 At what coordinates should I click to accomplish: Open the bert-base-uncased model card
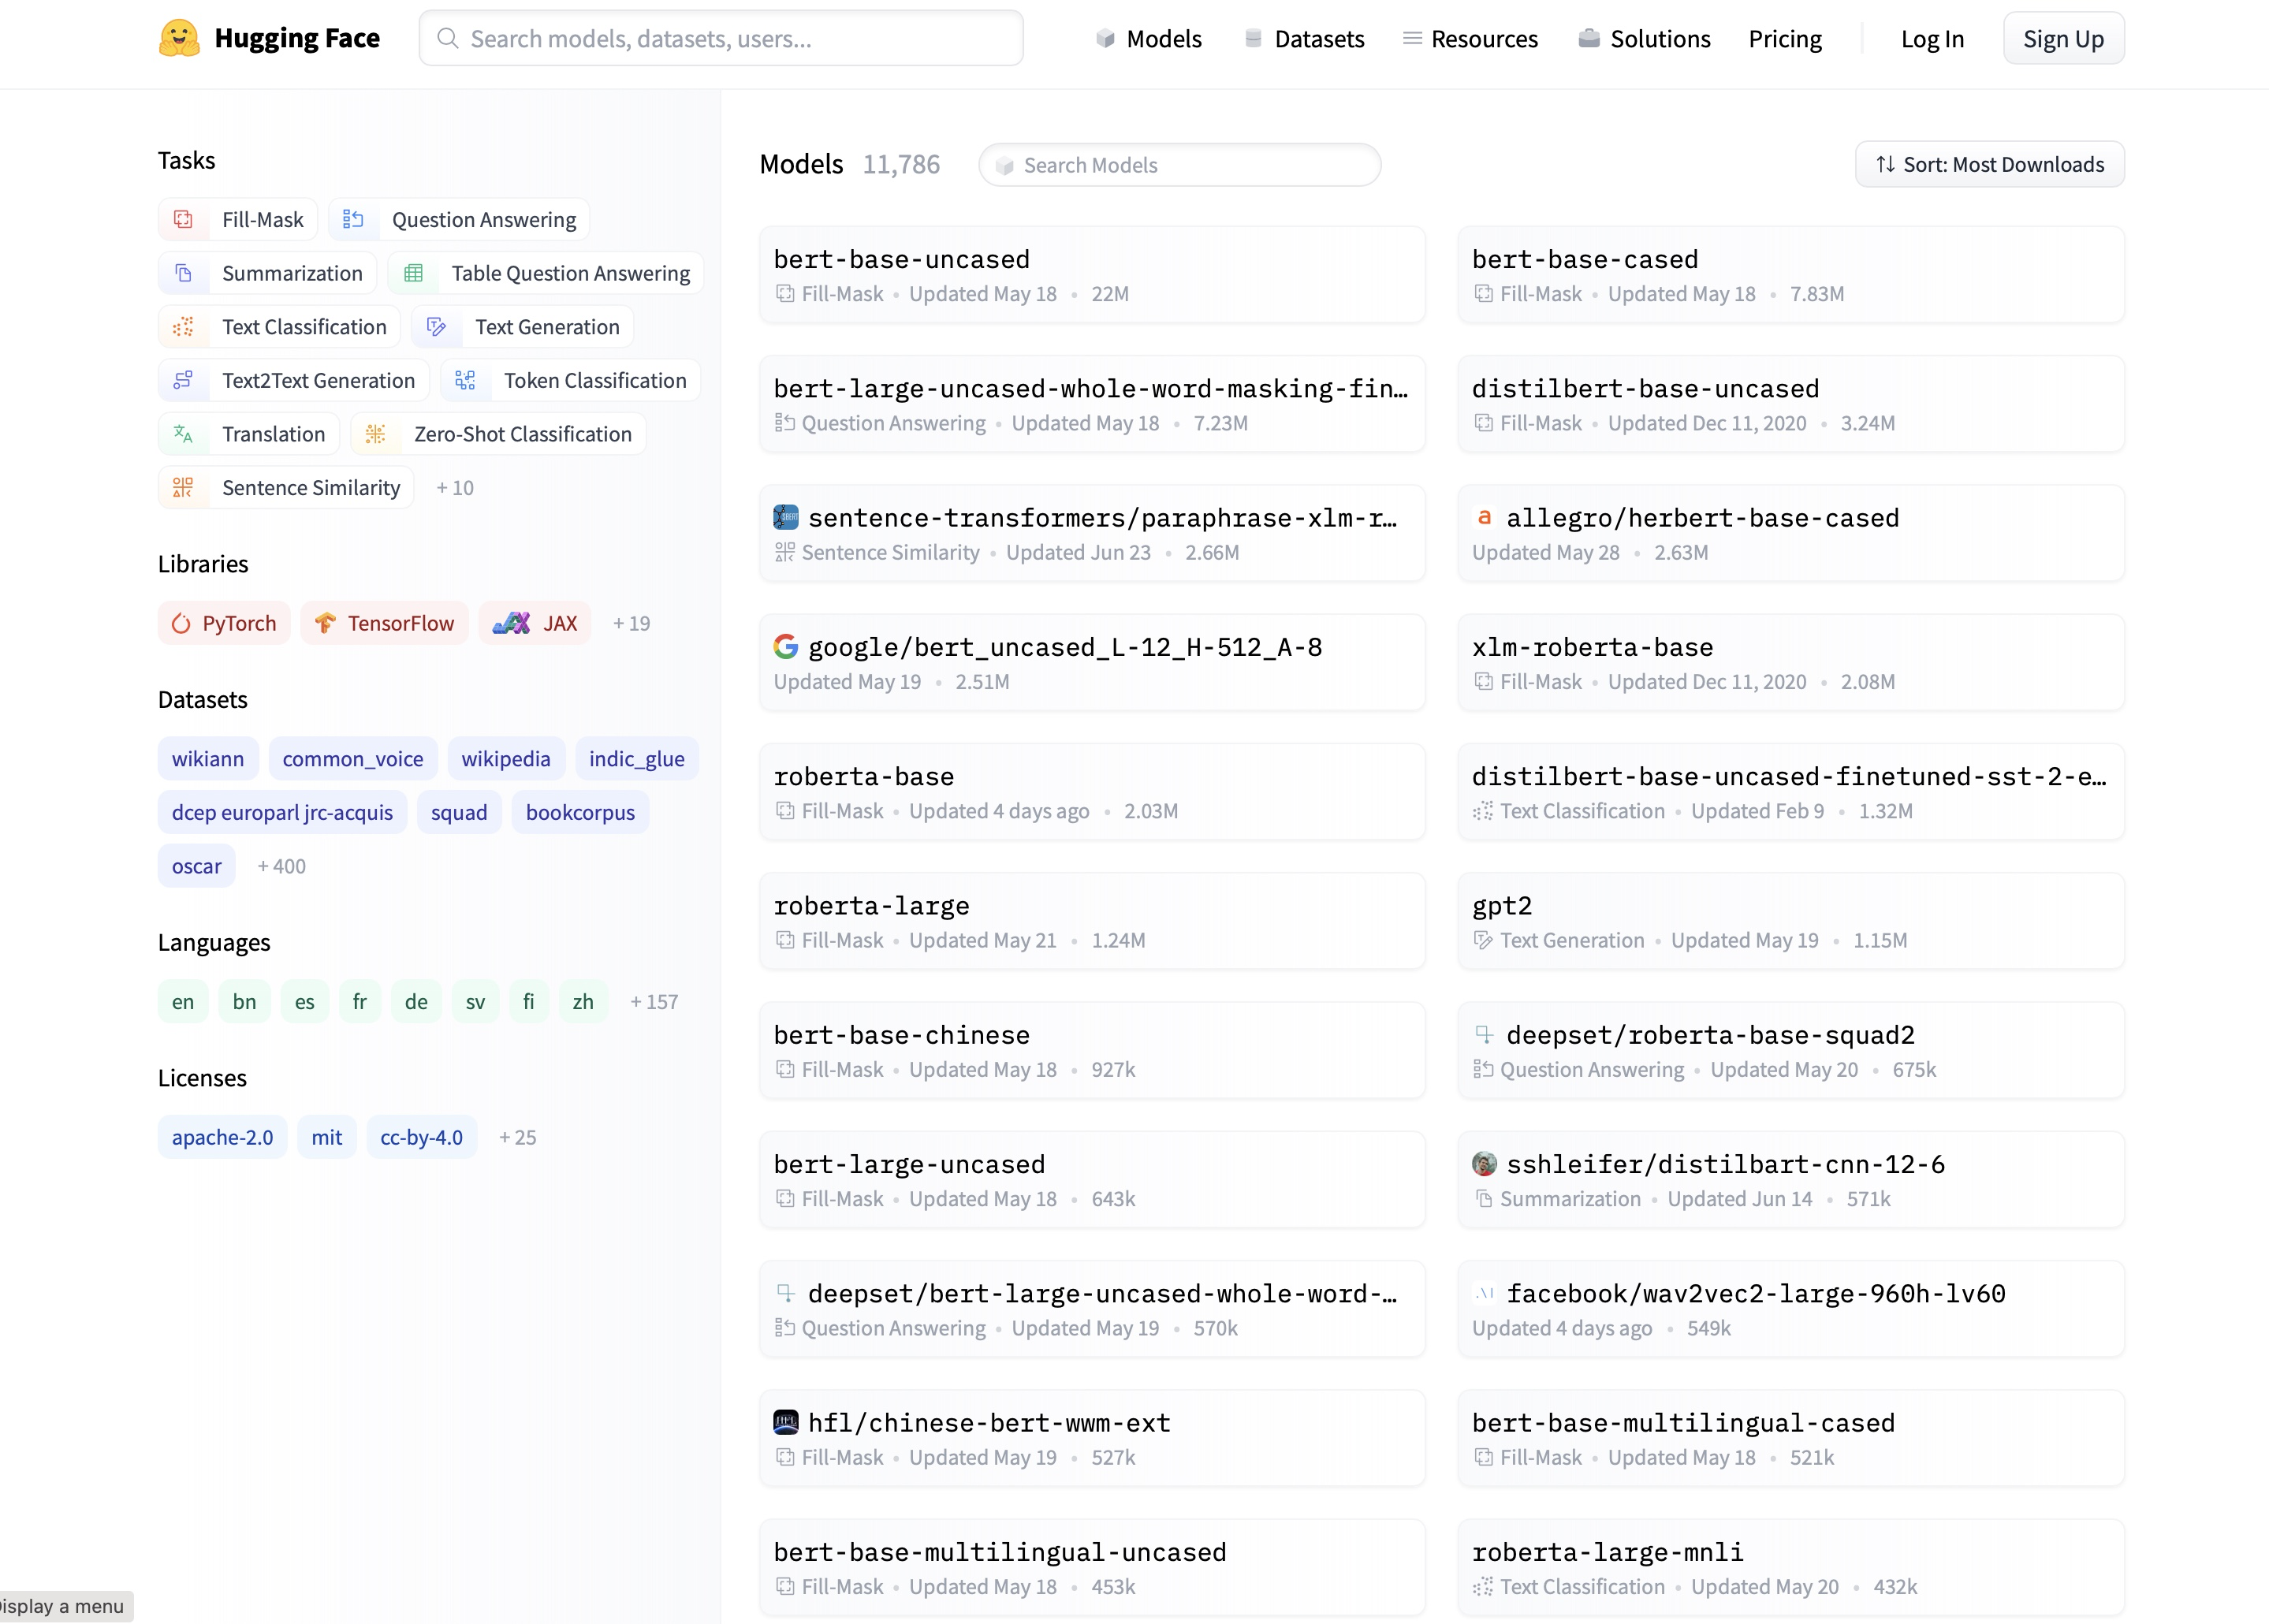[1091, 274]
